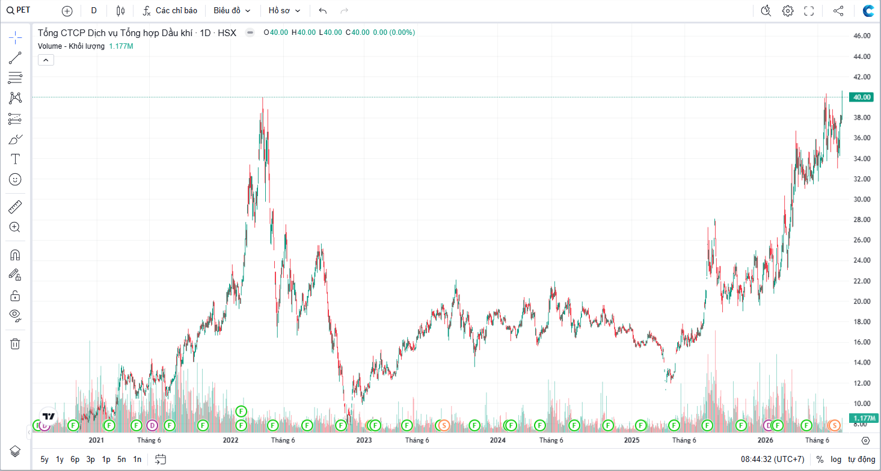Activate the brush drawing tool

[15, 139]
